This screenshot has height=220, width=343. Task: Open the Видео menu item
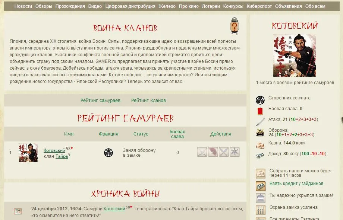[95, 6]
